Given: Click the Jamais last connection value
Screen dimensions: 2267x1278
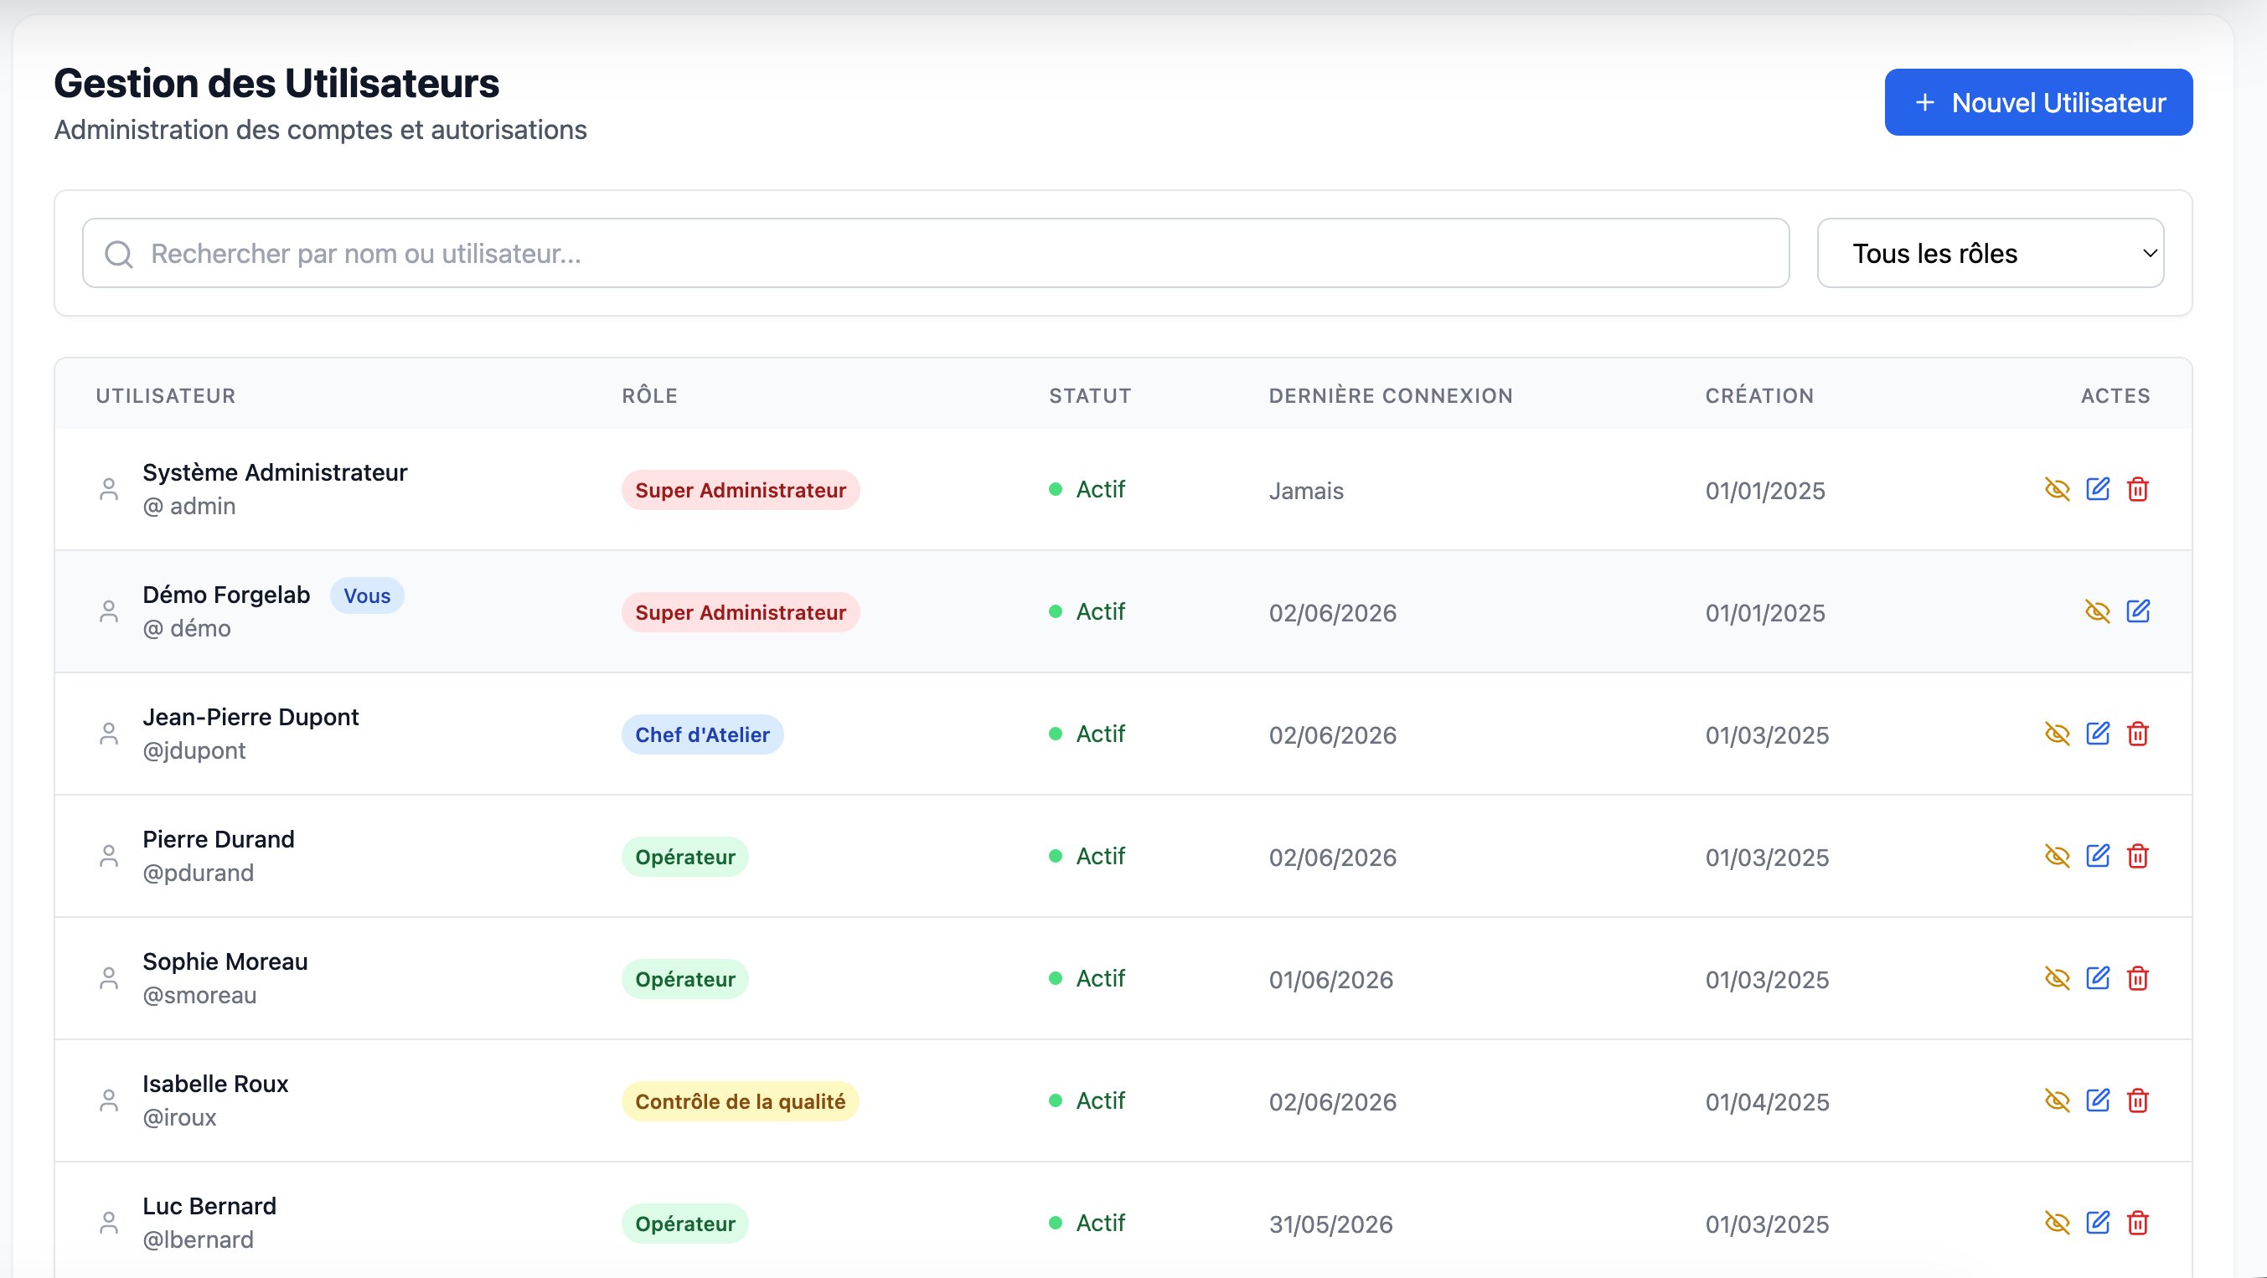Looking at the screenshot, I should [1306, 491].
